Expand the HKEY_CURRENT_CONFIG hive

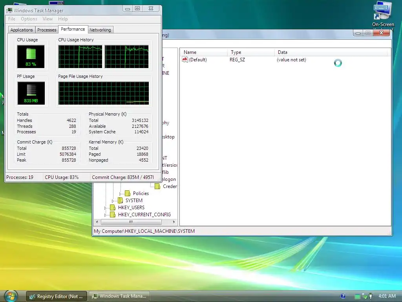pyautogui.click(x=105, y=215)
